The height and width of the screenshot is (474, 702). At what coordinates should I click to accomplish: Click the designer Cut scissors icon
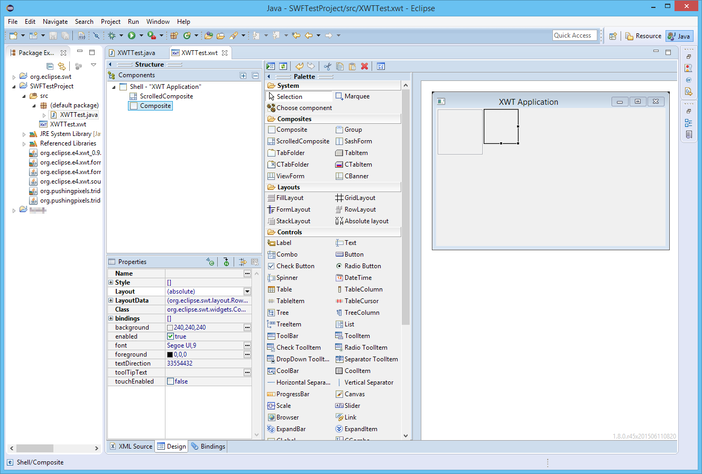point(327,66)
